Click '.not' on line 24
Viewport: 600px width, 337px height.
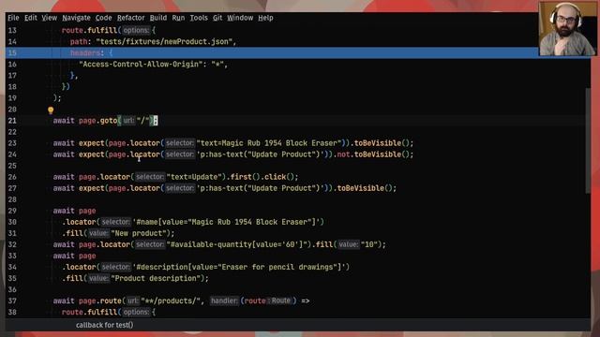pos(343,154)
